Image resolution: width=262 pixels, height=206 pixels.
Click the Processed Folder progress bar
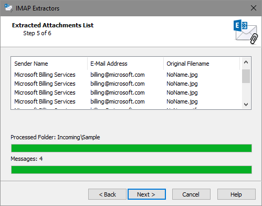pyautogui.click(x=131, y=148)
